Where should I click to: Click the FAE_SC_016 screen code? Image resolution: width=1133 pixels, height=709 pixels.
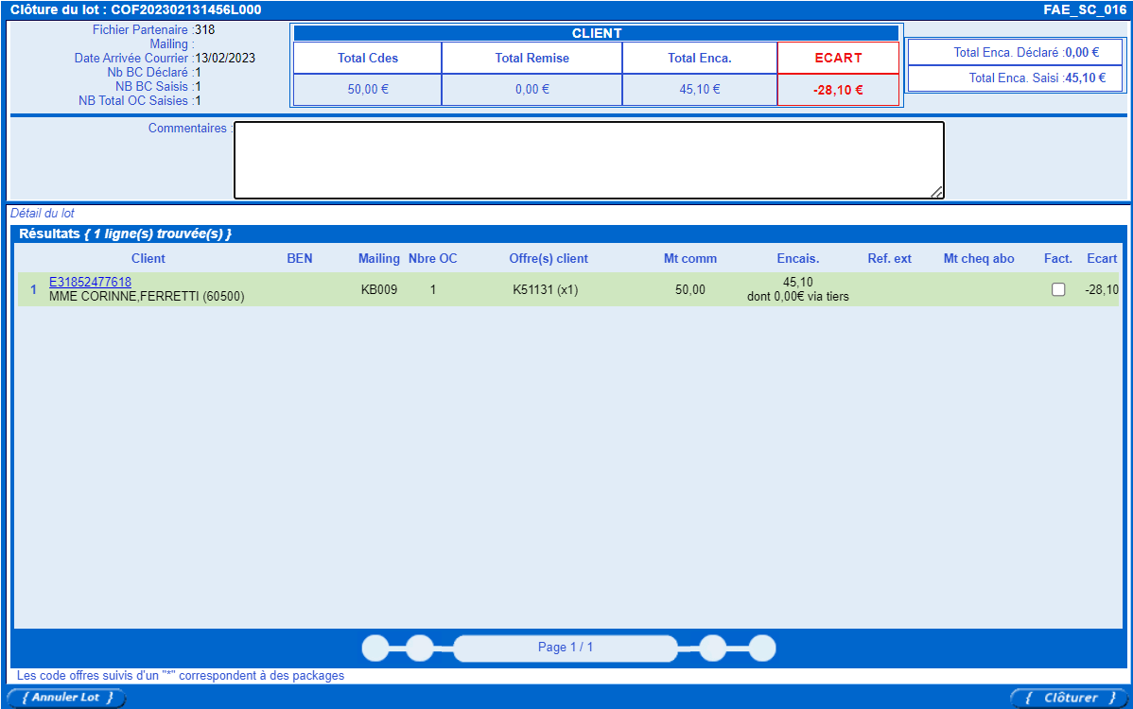coord(1085,10)
